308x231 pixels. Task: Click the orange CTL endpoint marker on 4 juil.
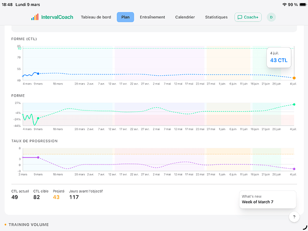(x=294, y=78)
